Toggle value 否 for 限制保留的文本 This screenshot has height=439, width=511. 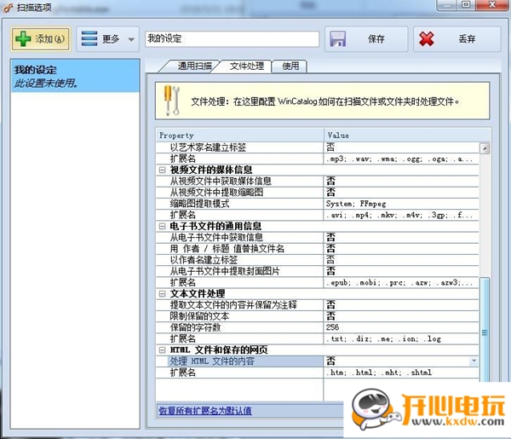coord(401,316)
